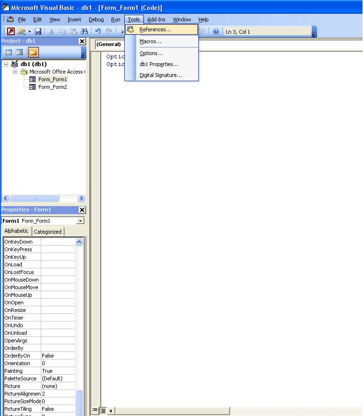Click the Undo arrow icon
The image size is (363, 416).
98,31
